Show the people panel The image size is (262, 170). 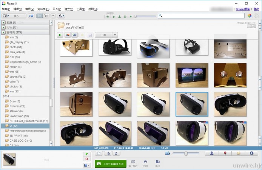click(x=211, y=153)
